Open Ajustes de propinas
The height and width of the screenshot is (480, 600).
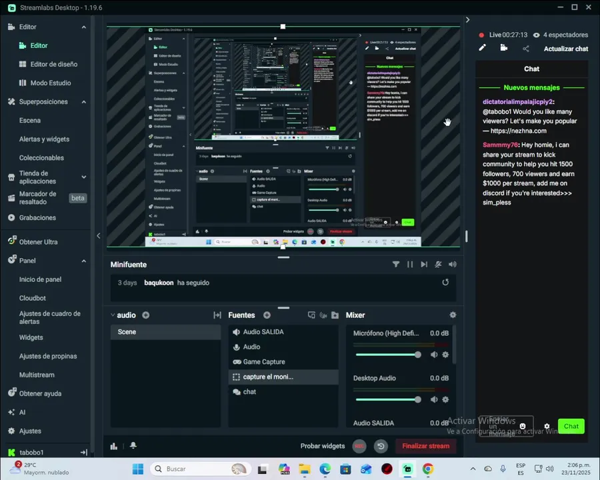(48, 356)
